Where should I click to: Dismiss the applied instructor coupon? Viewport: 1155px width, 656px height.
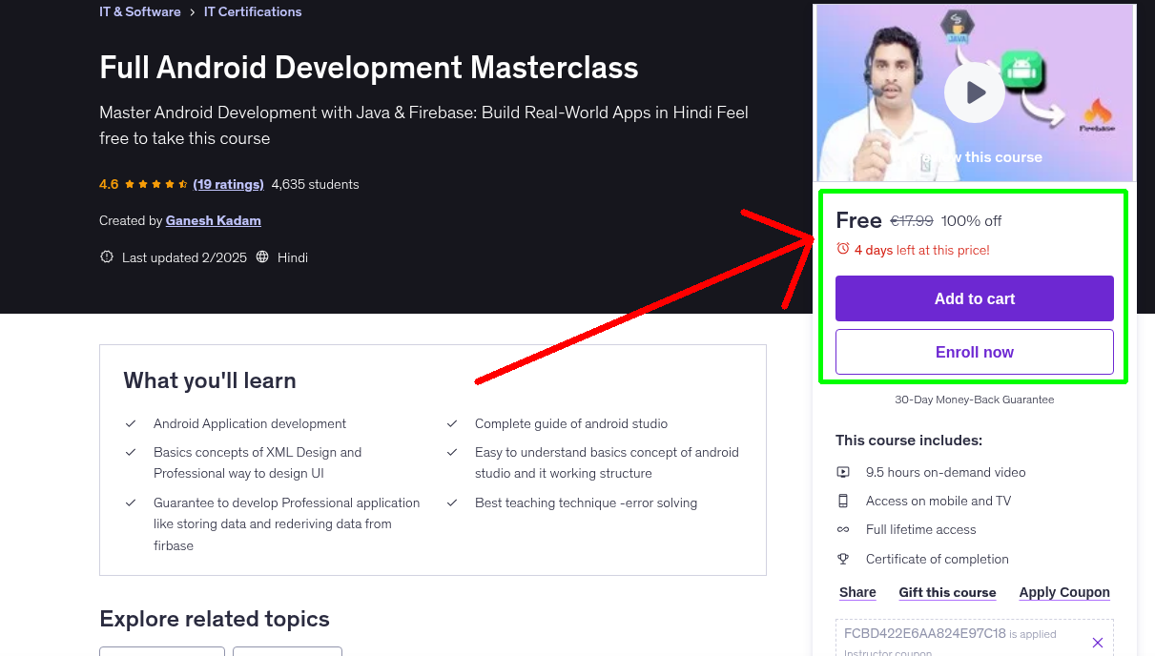click(1098, 642)
